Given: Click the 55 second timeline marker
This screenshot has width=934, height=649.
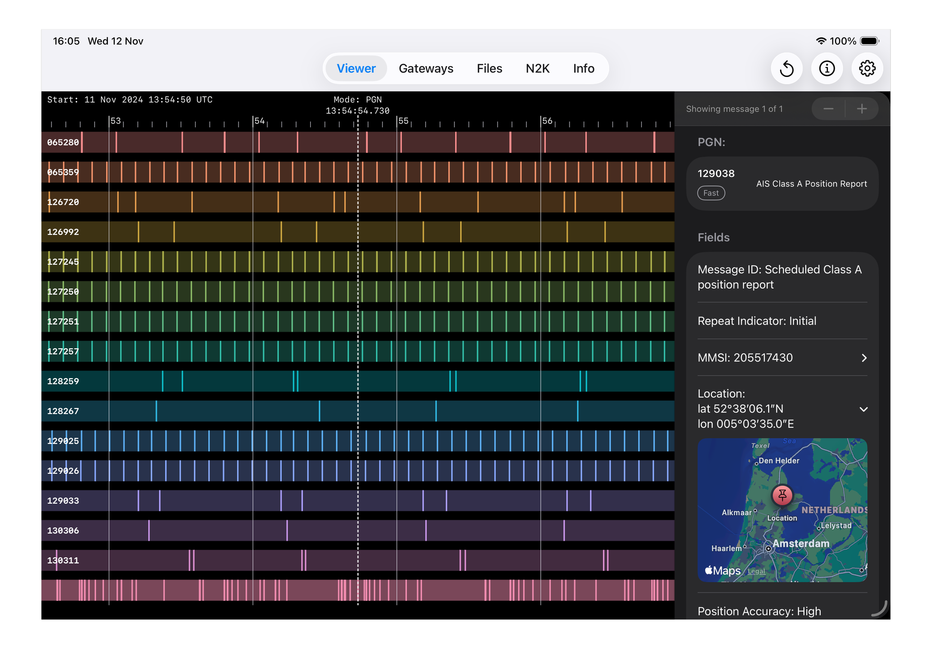Looking at the screenshot, I should click(403, 121).
